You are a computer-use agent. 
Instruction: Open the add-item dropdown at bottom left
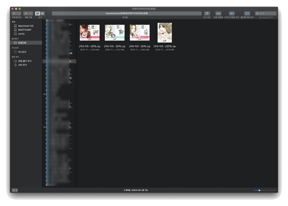click(14, 190)
